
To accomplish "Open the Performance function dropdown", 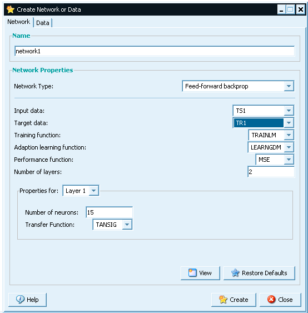I will pos(275,160).
